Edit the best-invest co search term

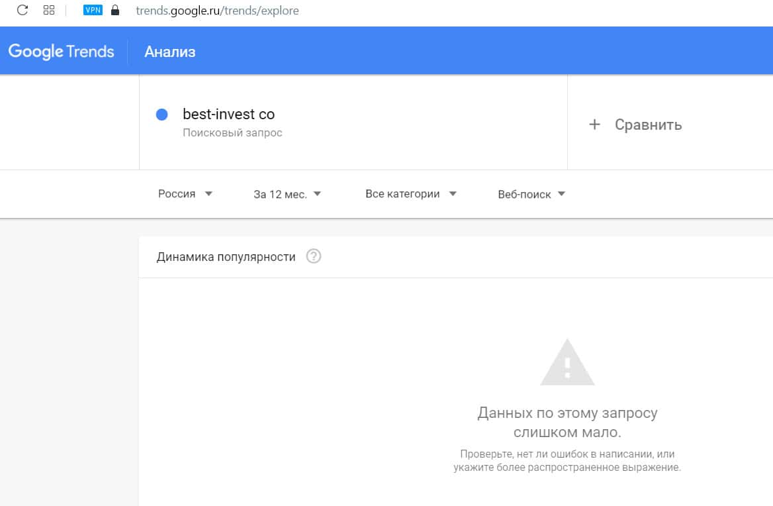[x=228, y=114]
